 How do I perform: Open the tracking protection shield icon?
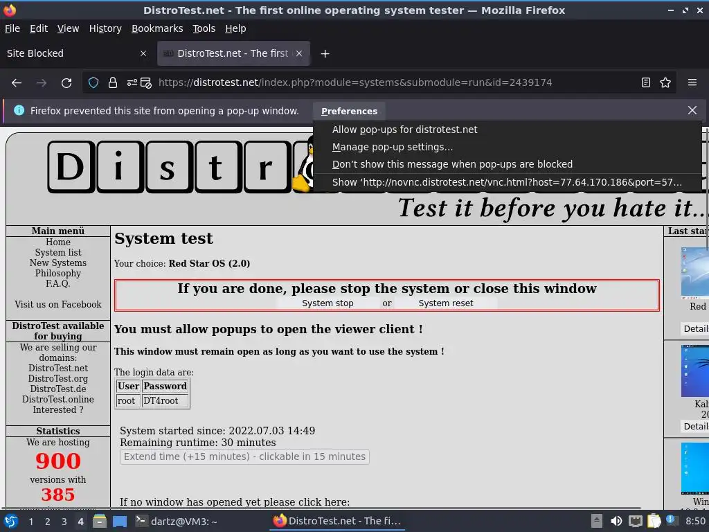coord(93,83)
